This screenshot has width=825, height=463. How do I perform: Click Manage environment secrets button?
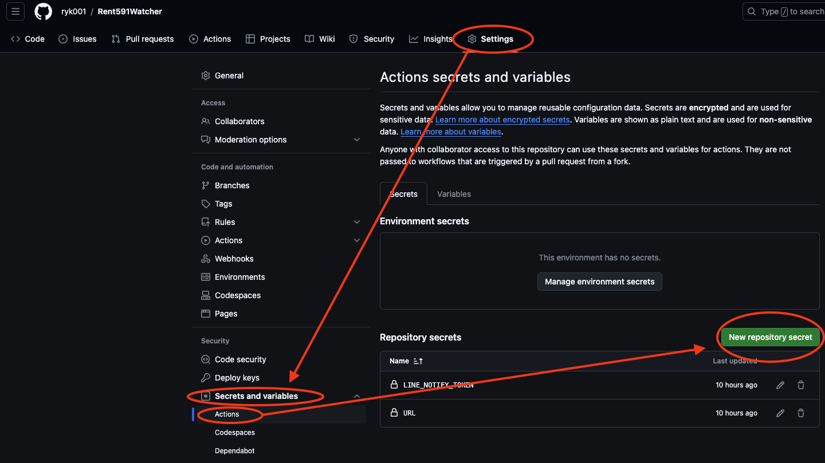tap(599, 282)
